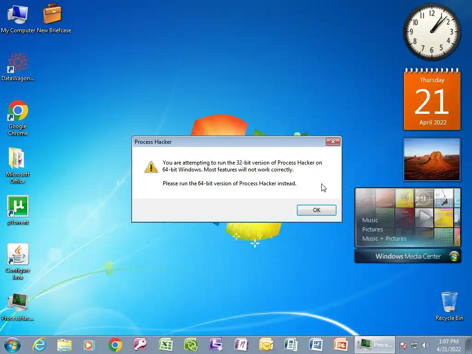
Task: Click the orange calendar gadget showing 21
Action: coord(432,100)
